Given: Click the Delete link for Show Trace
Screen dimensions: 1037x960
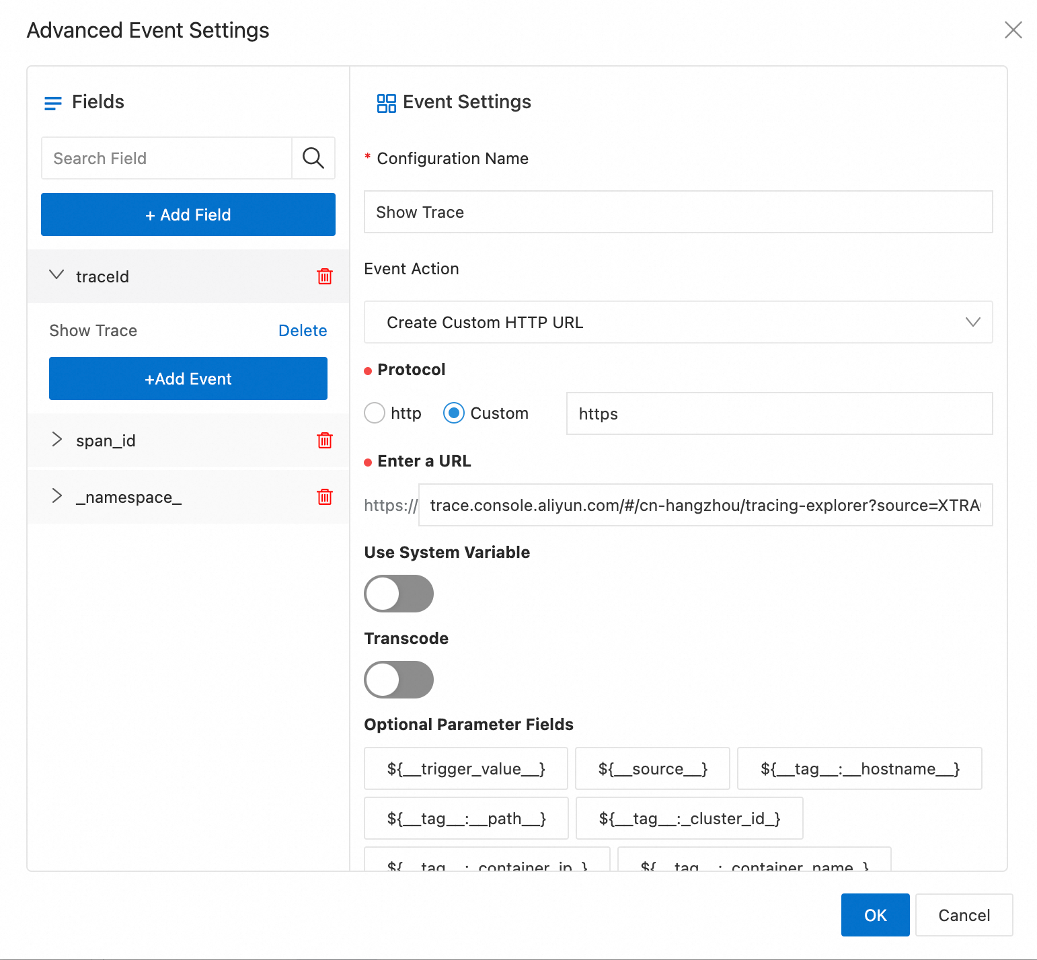Looking at the screenshot, I should pyautogui.click(x=303, y=331).
